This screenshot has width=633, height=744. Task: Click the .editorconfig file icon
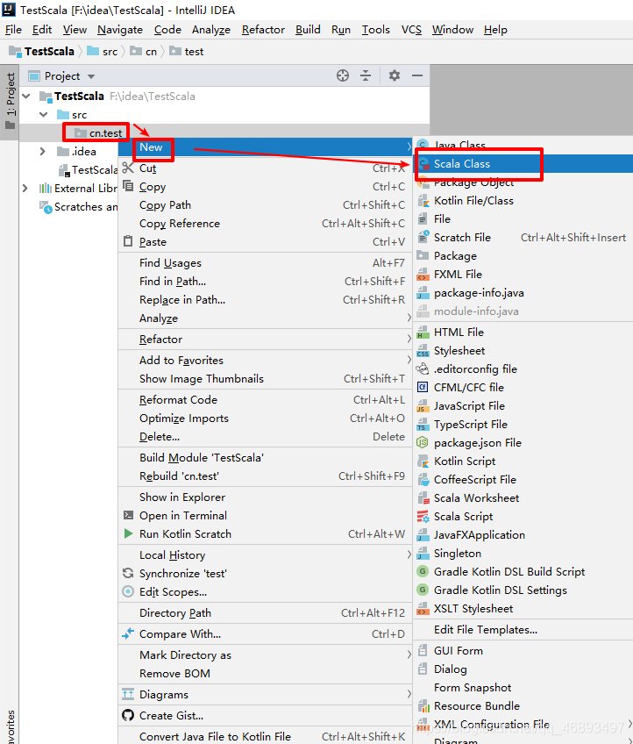point(423,368)
